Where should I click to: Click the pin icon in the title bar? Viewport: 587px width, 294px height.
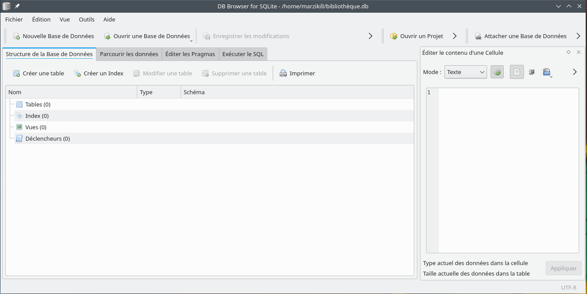point(17,6)
